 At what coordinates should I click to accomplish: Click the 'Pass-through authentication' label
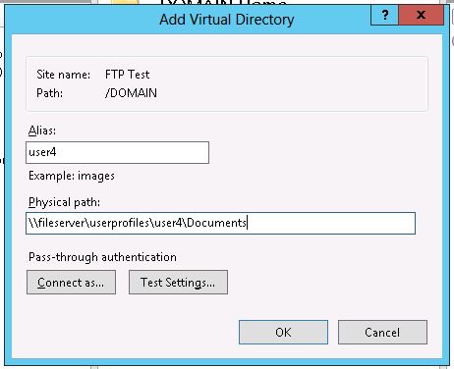tap(102, 257)
